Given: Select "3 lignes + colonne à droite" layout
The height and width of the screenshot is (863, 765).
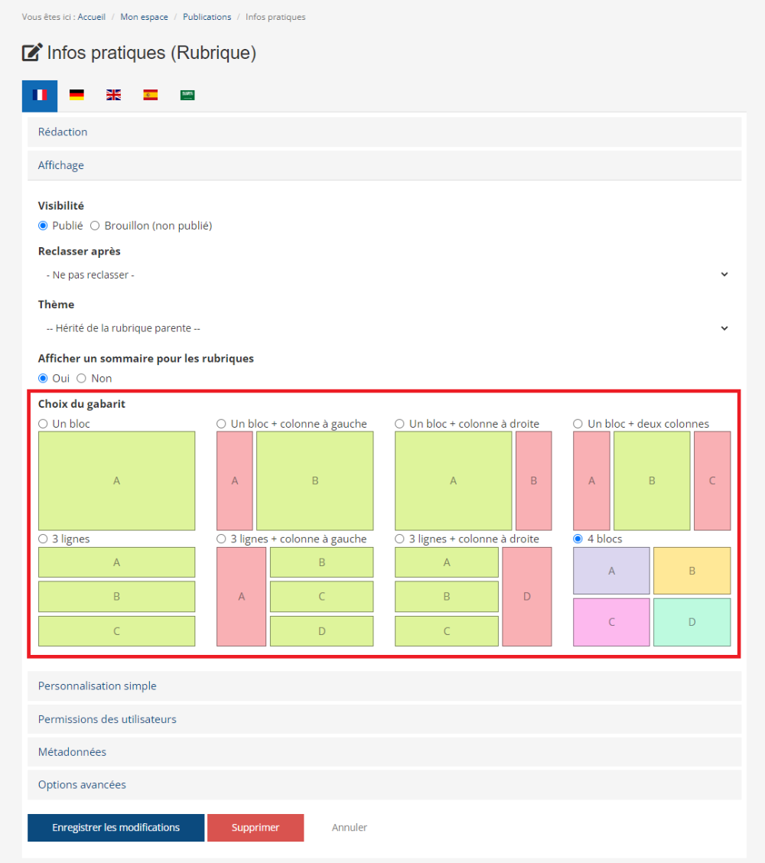Looking at the screenshot, I should (x=400, y=539).
